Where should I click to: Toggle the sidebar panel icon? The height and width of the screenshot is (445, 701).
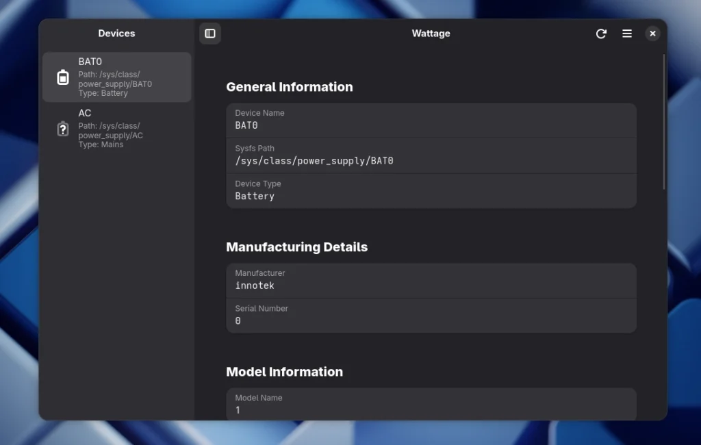[x=210, y=34]
